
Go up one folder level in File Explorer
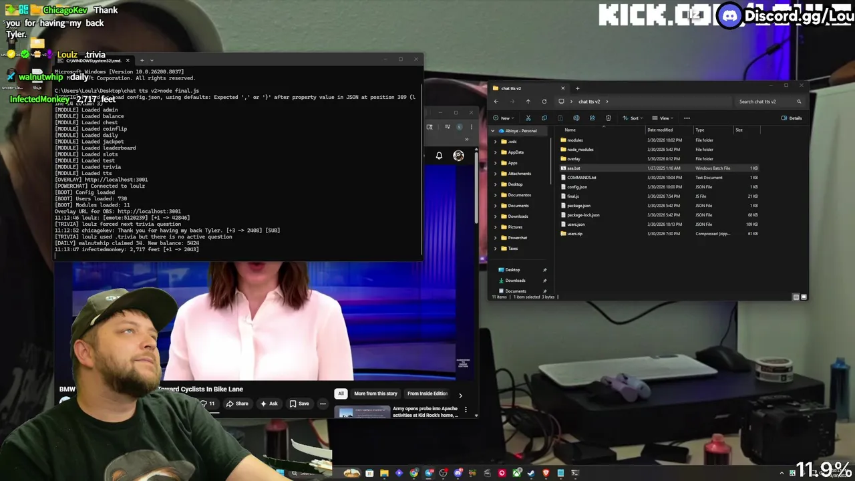[528, 102]
